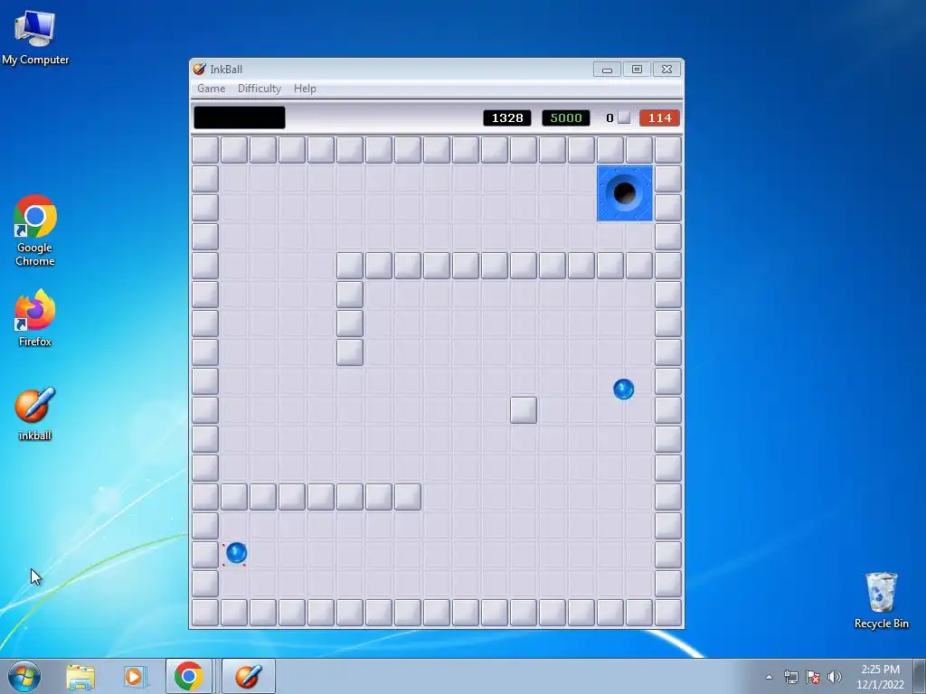Click the blue hole on the board
This screenshot has height=694, width=926.
[625, 193]
